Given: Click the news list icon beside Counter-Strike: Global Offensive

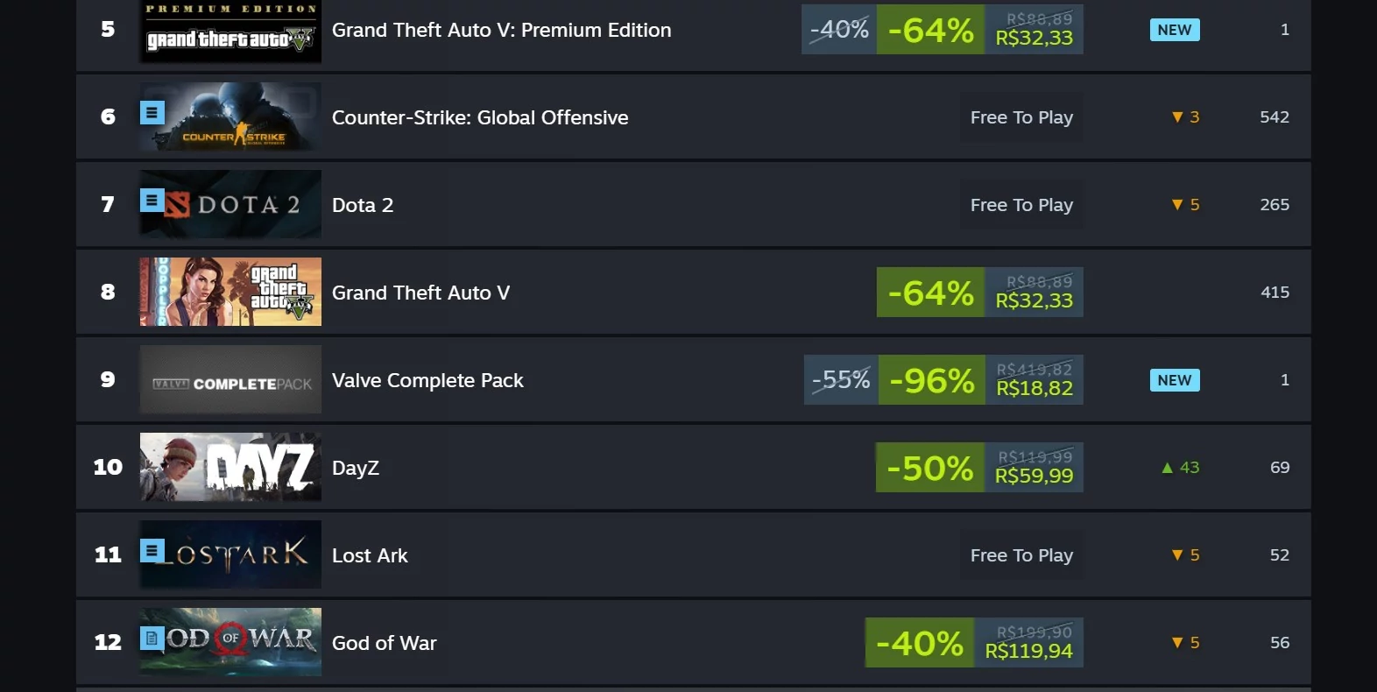Looking at the screenshot, I should pos(152,112).
